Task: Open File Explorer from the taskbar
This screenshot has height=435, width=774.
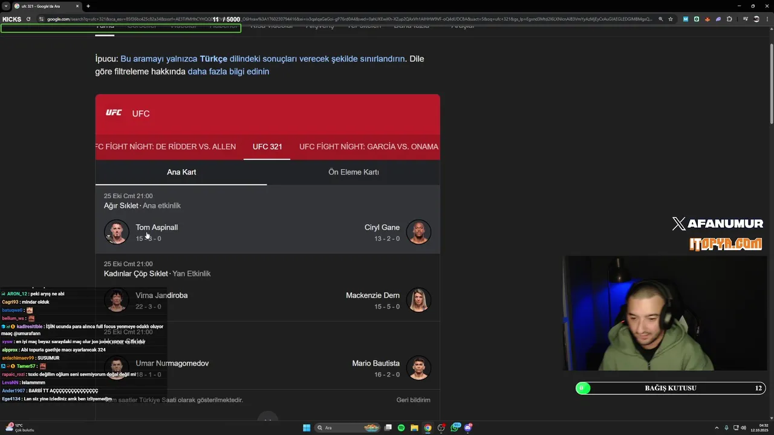Action: pos(415,428)
